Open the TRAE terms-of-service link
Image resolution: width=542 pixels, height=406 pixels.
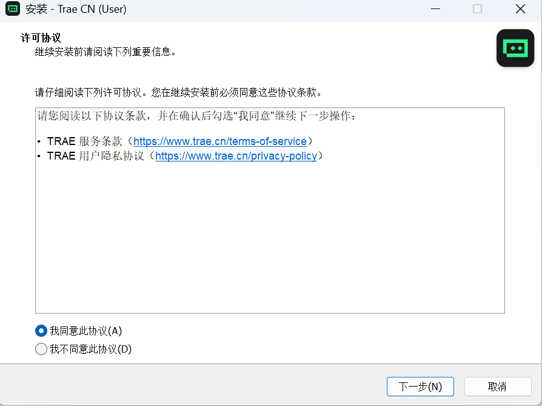click(220, 141)
